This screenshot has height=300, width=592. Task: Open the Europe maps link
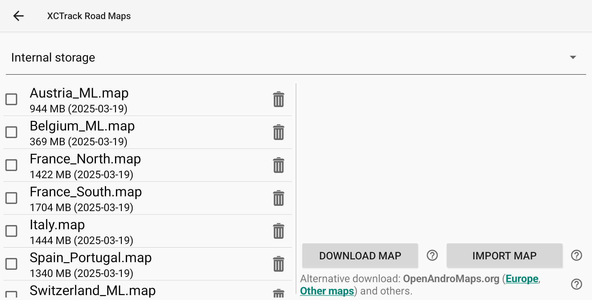click(x=522, y=279)
